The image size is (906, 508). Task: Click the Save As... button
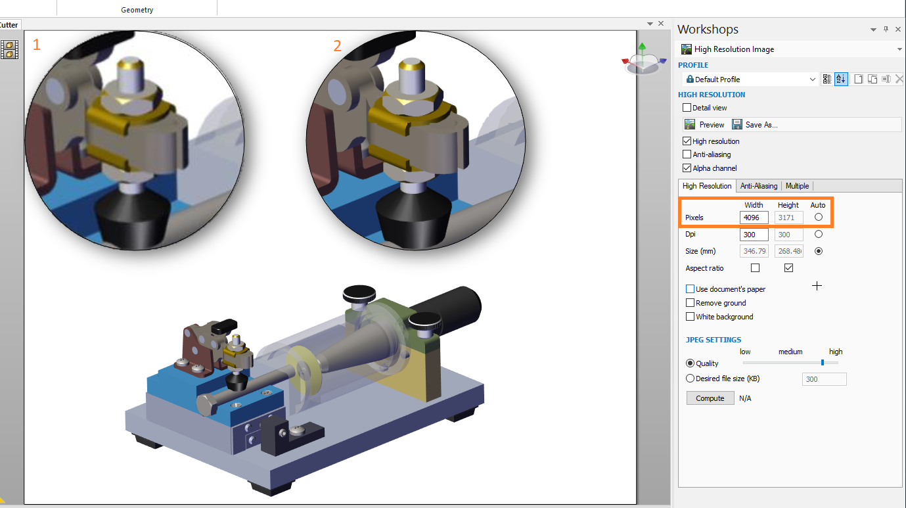coord(755,125)
